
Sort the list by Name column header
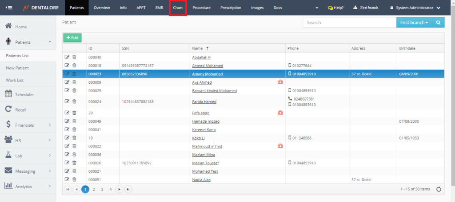[x=198, y=48]
